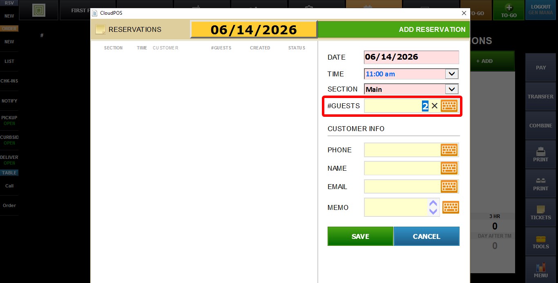Clear the #GUESTS value with X
The image size is (558, 283).
[435, 106]
